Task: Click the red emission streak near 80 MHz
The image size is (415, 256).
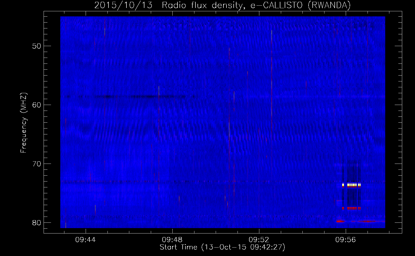Action: 361,221
